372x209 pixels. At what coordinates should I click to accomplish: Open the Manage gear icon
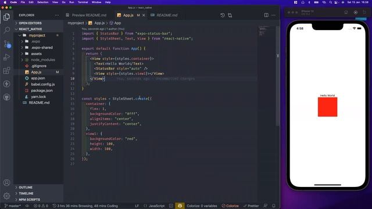[6, 196]
